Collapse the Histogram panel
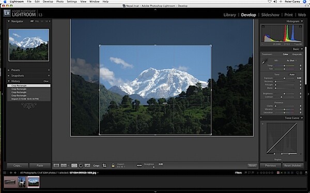This screenshot has height=193, width=310. tap(302, 21)
